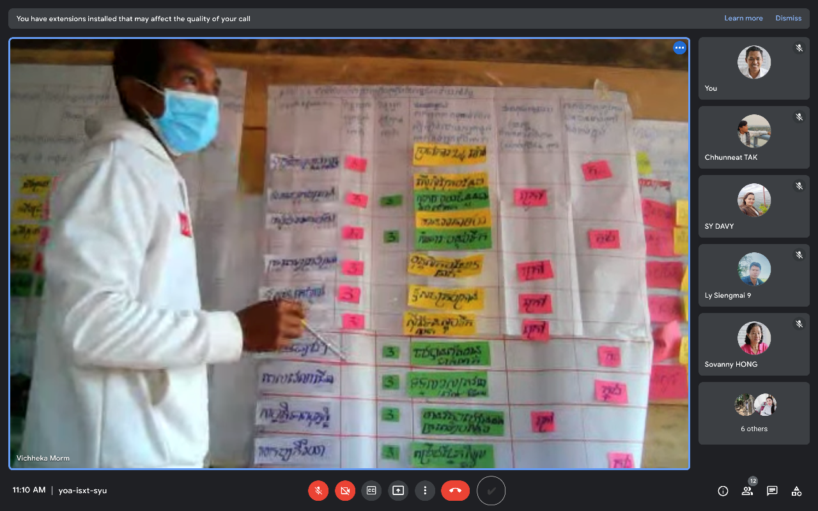Screen dimensions: 818x511
Task: Open the chat panel
Action: coord(772,491)
